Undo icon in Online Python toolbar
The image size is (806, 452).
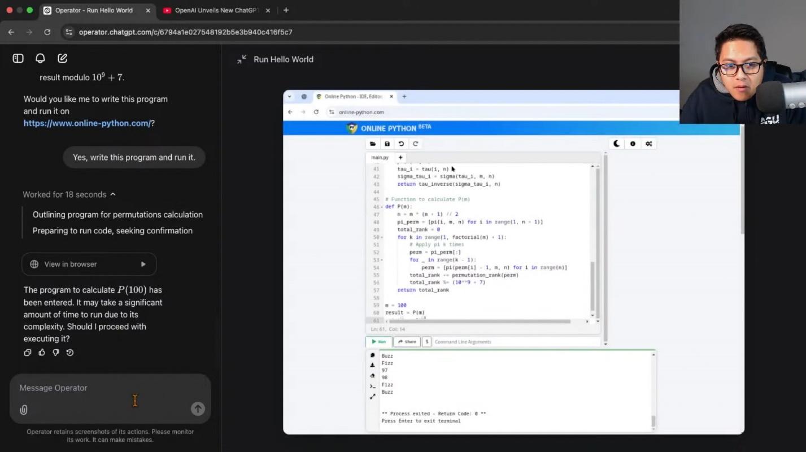tap(401, 144)
